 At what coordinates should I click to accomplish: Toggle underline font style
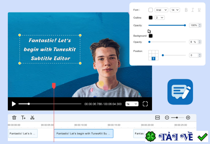pyautogui.click(x=199, y=10)
